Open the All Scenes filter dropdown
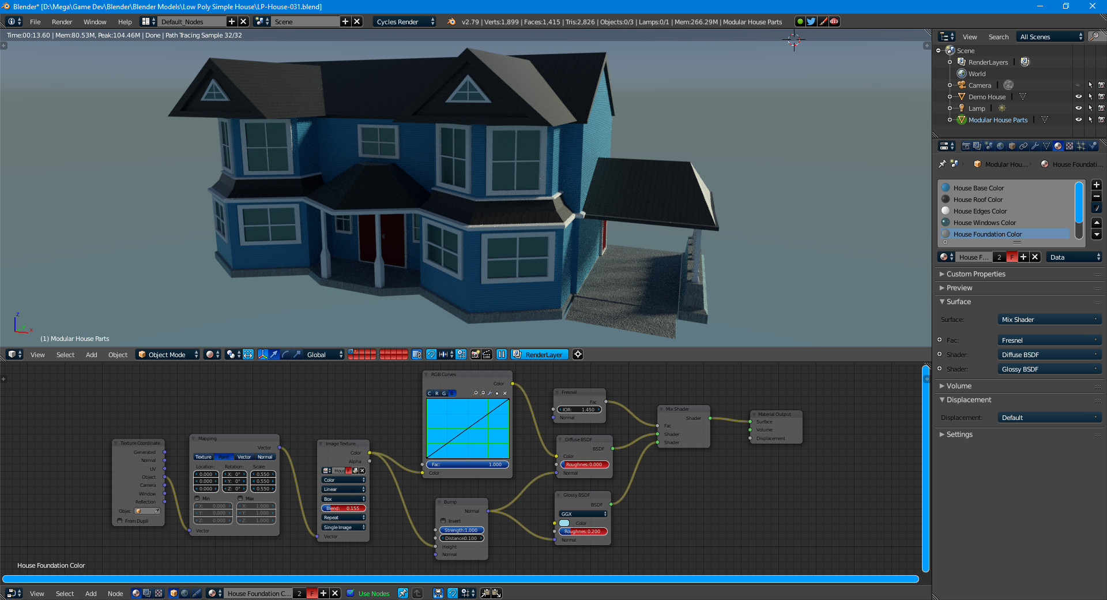 coord(1049,36)
